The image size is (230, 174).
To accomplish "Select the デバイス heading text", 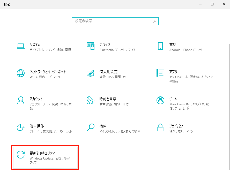I will [105, 44].
